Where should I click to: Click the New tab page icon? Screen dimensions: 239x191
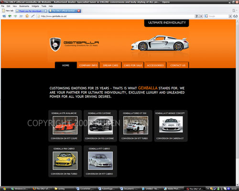point(3,11)
